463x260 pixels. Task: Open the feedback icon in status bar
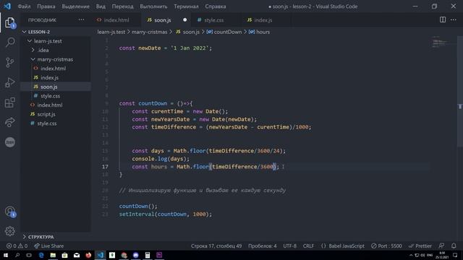click(x=441, y=246)
